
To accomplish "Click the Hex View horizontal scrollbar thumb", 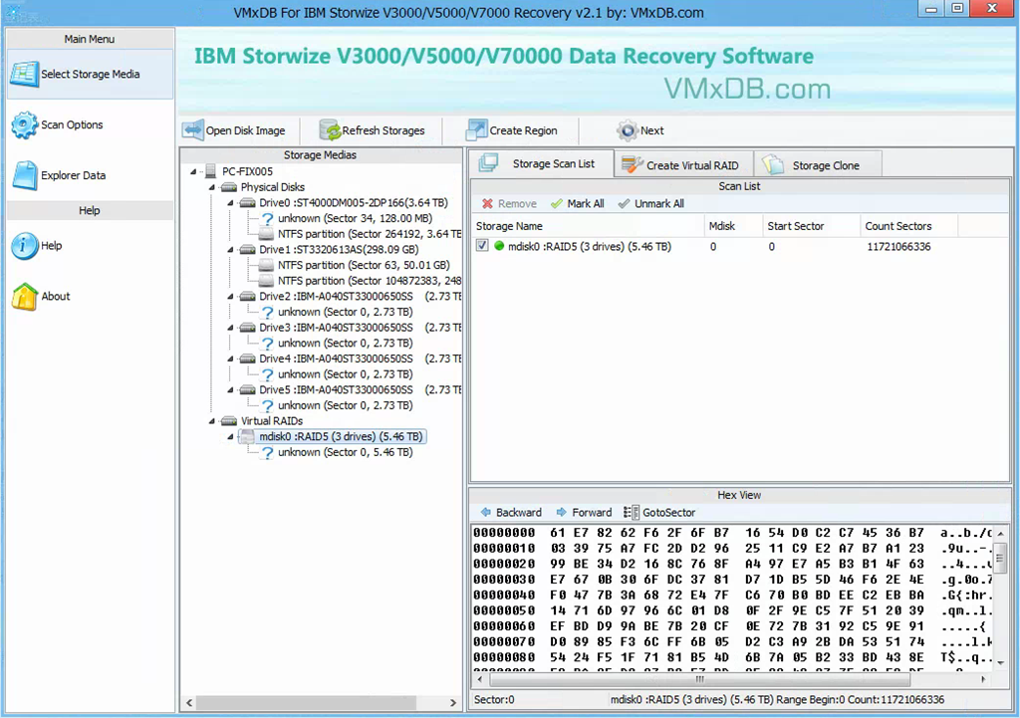I will (x=699, y=679).
